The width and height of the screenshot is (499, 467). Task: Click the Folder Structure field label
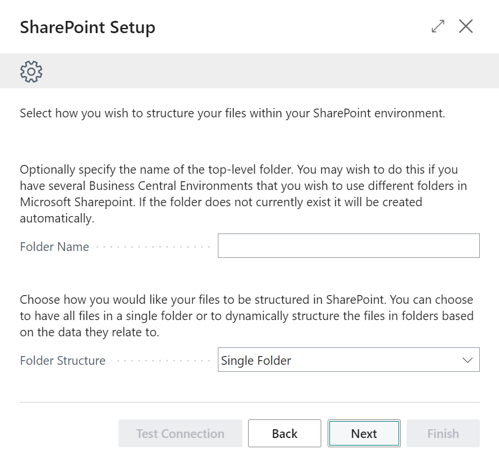tap(62, 361)
